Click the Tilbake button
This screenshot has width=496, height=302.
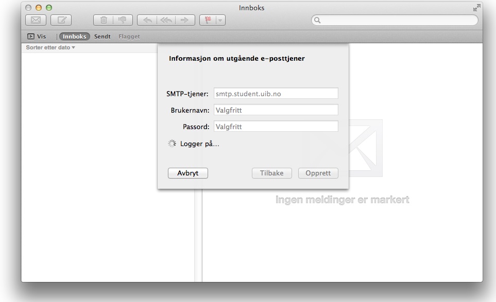pyautogui.click(x=272, y=173)
